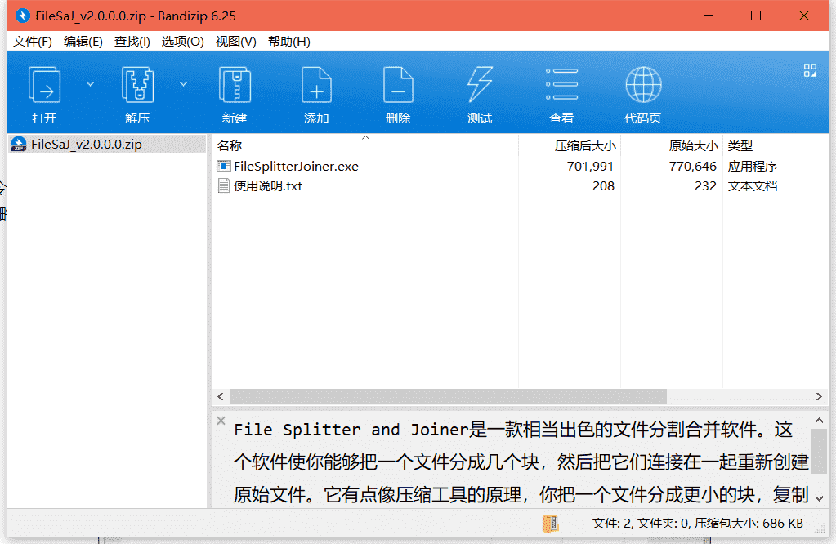Click the grid layout icon in the toolbar corner
836x544 pixels.
coord(810,70)
